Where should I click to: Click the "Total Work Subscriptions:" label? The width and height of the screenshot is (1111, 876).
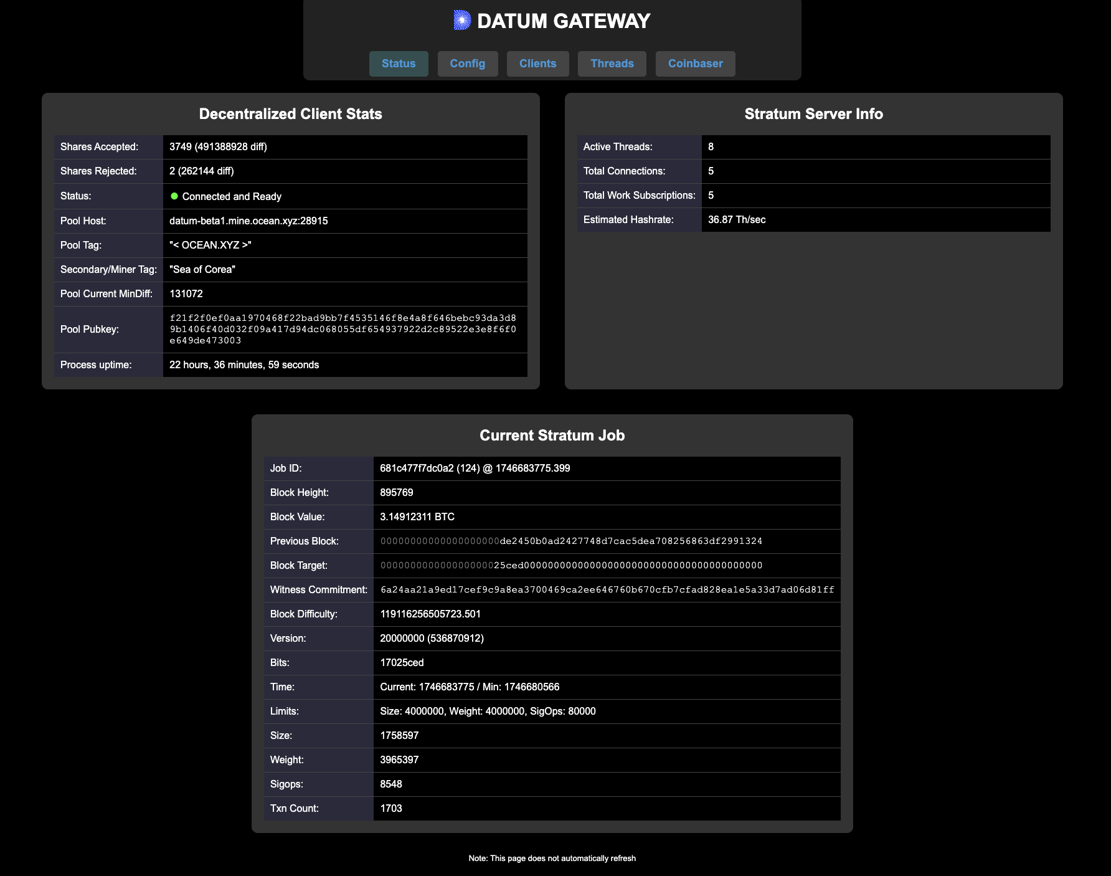tap(639, 196)
